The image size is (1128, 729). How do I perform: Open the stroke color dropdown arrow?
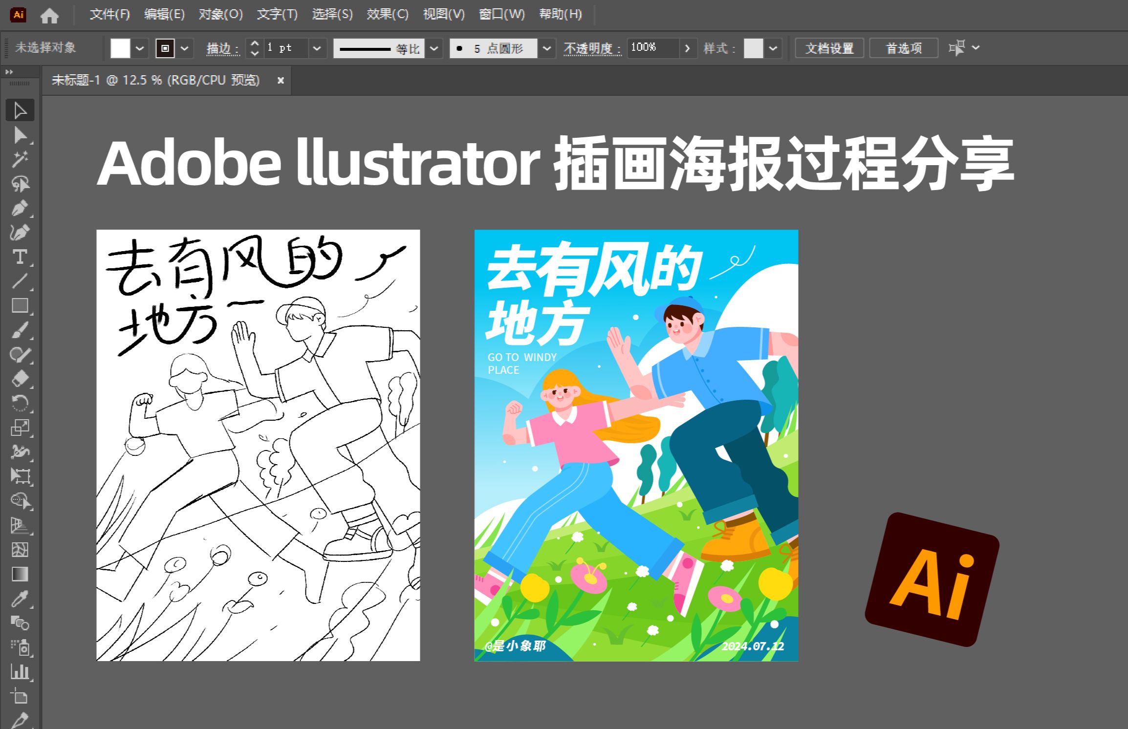185,48
